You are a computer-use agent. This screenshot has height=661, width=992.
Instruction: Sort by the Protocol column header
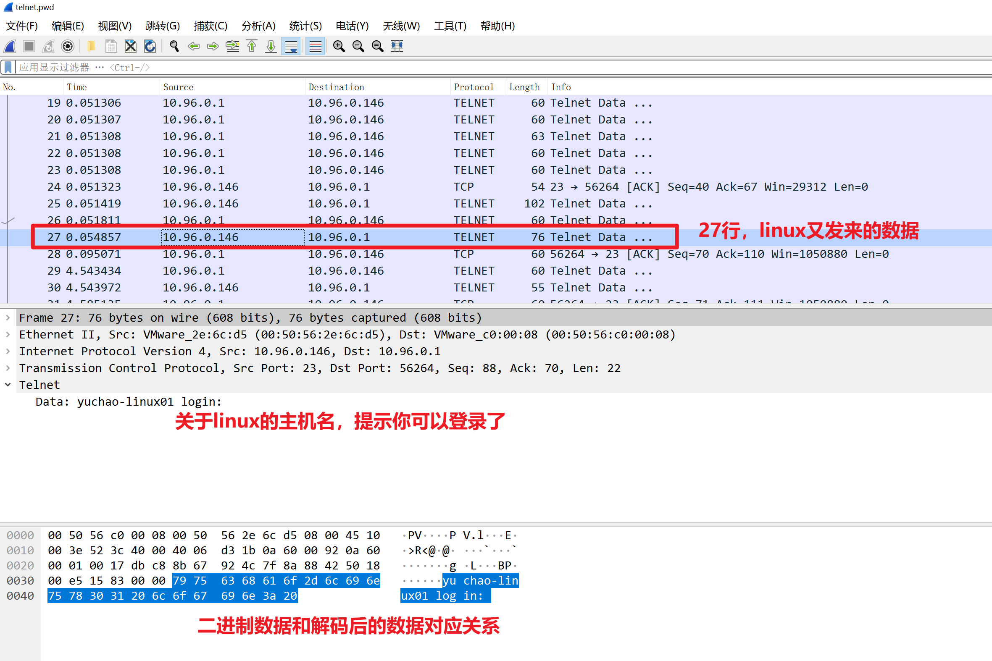point(473,87)
